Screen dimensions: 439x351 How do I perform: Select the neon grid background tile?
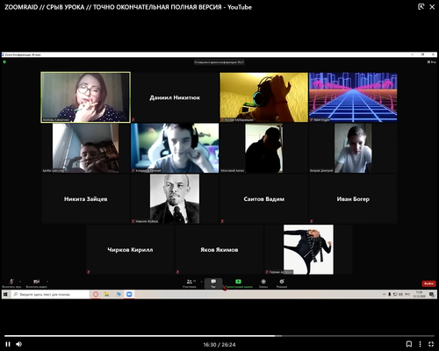pos(353,97)
